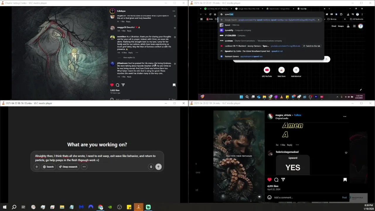Click the (45) YouTube shortcut
This screenshot has width=375, height=211.
pyautogui.click(x=267, y=72)
